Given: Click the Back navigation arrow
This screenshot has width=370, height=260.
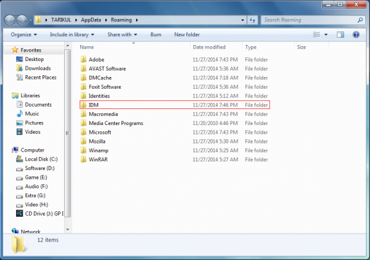Looking at the screenshot, I should (10, 20).
